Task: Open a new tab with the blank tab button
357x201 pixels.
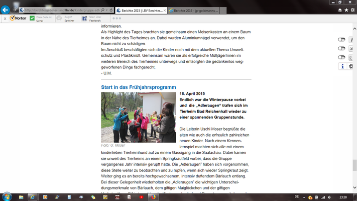Action: (x=223, y=11)
